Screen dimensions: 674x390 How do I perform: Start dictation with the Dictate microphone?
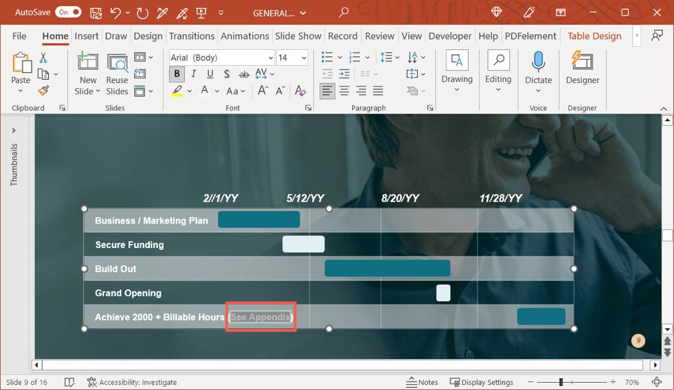(538, 69)
